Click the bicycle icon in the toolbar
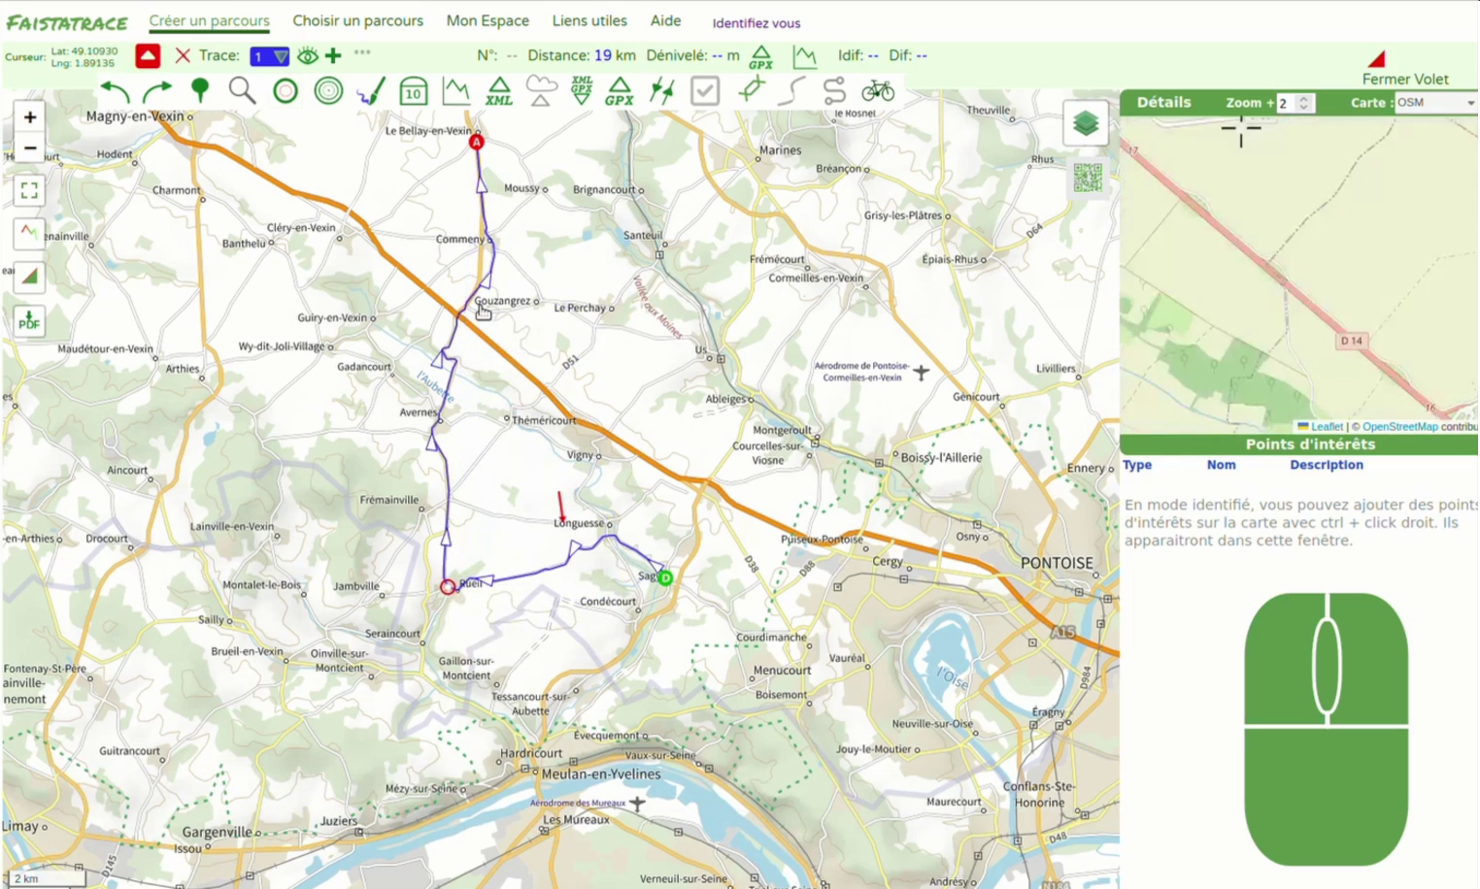This screenshot has height=889, width=1480. (877, 91)
